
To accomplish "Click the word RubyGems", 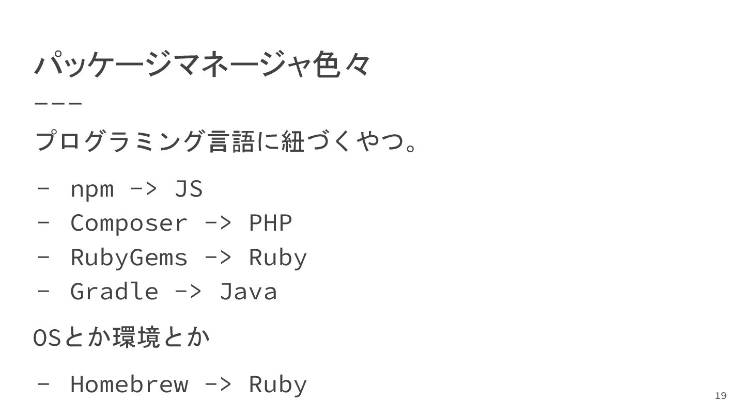I will point(129,258).
